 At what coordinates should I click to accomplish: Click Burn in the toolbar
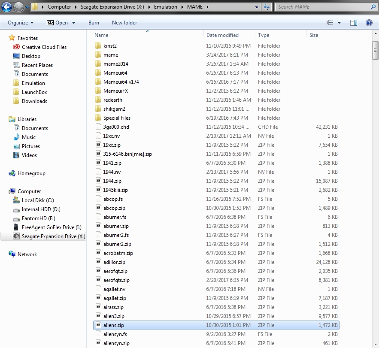pos(94,23)
